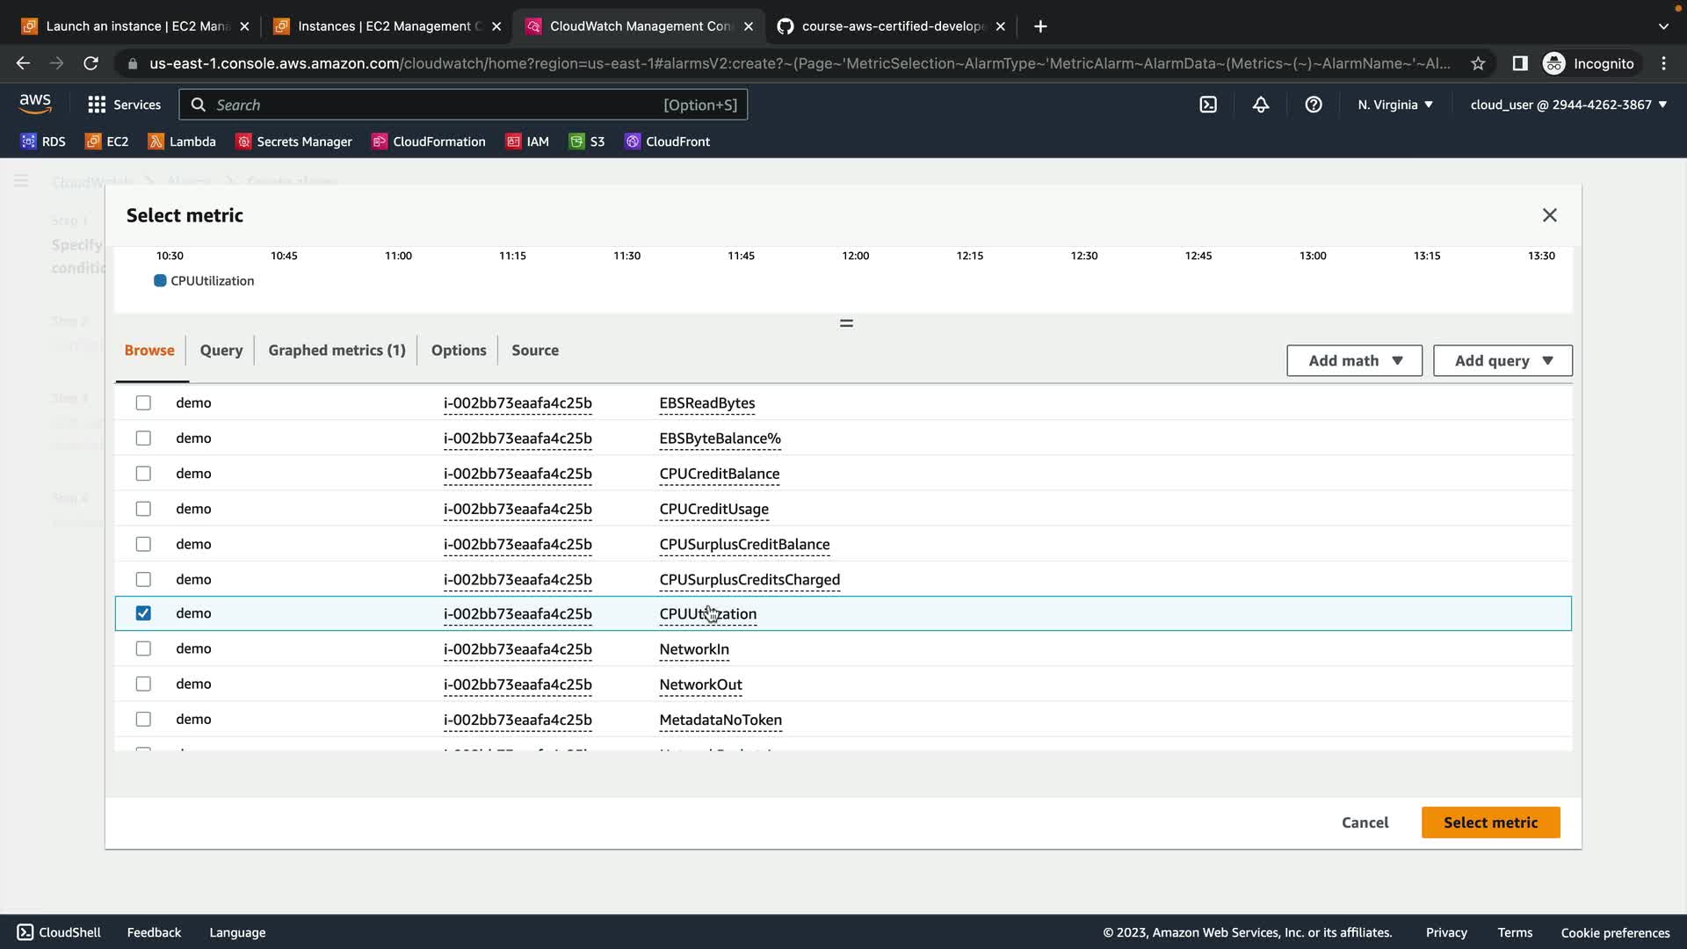This screenshot has height=949, width=1687.
Task: Click the blue CPUUtilization legend swatch
Action: point(160,281)
